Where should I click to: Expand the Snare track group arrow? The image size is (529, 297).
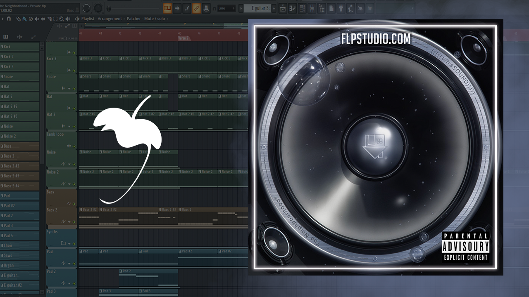(69, 88)
